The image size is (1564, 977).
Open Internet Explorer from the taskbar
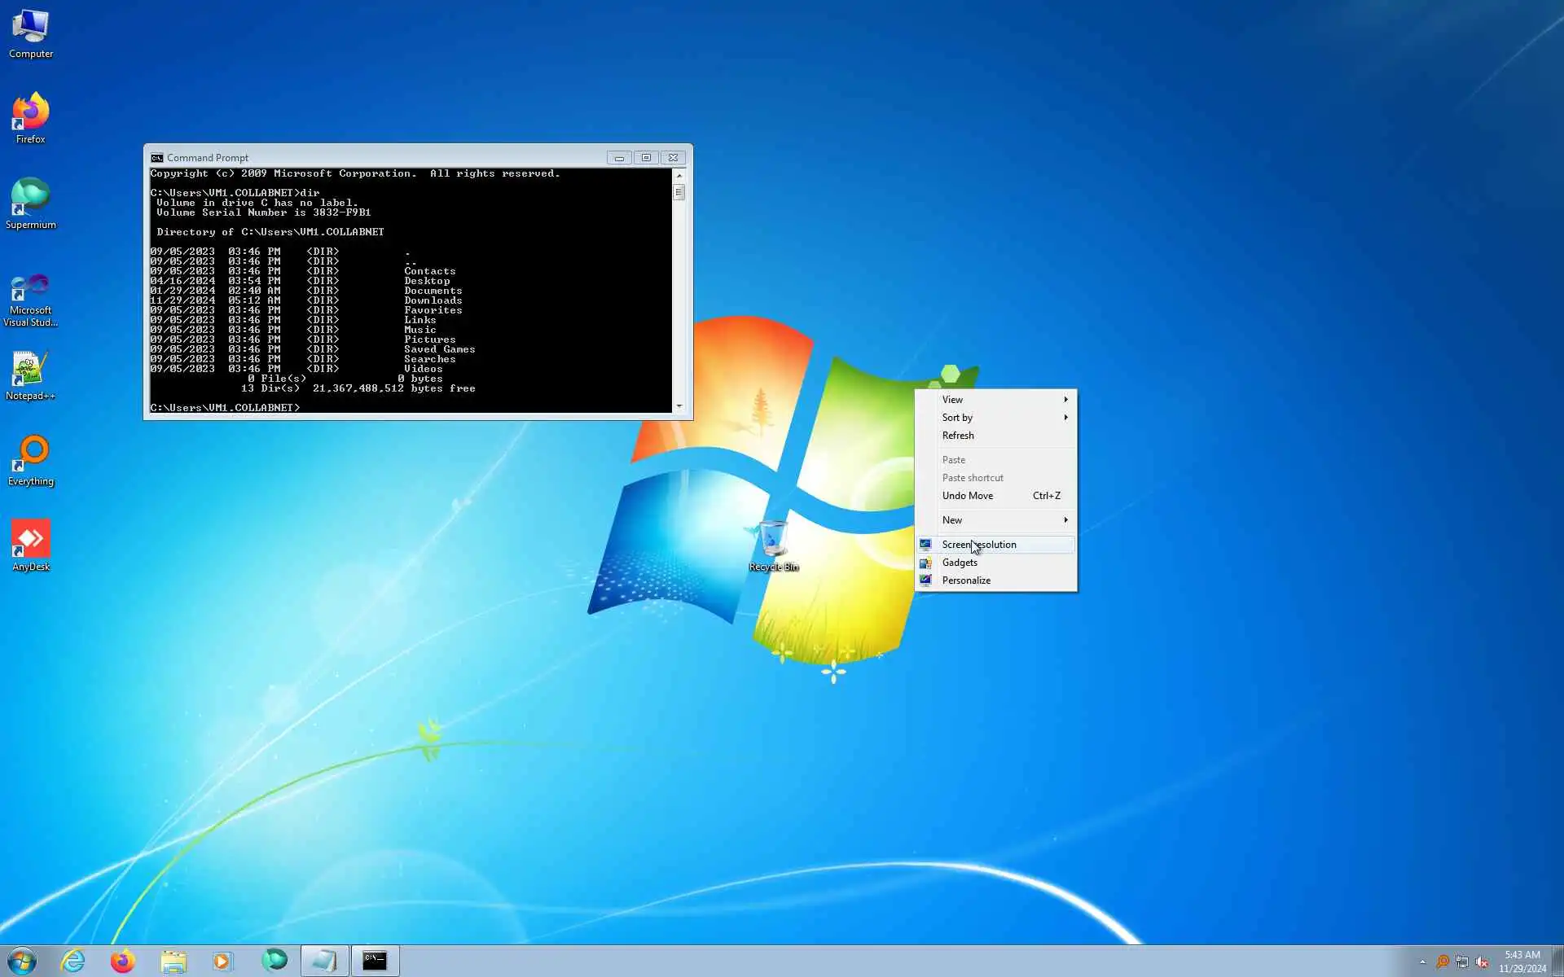(x=73, y=961)
